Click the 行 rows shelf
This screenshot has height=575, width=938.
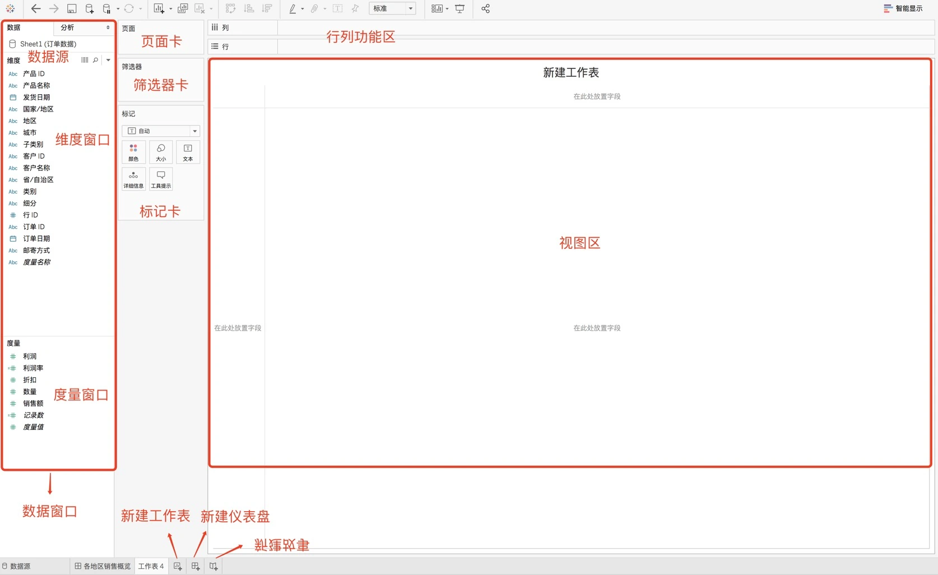coord(571,47)
